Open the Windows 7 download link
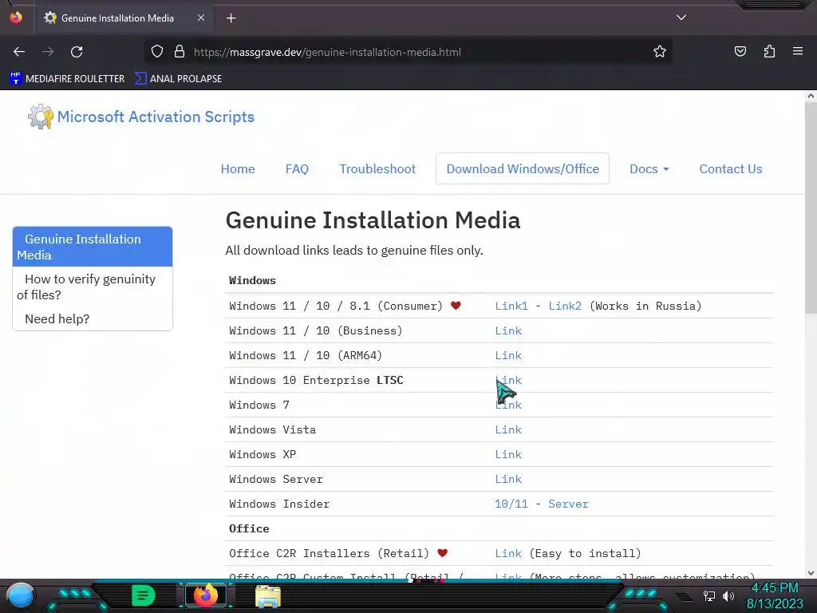817x613 pixels. tap(508, 405)
